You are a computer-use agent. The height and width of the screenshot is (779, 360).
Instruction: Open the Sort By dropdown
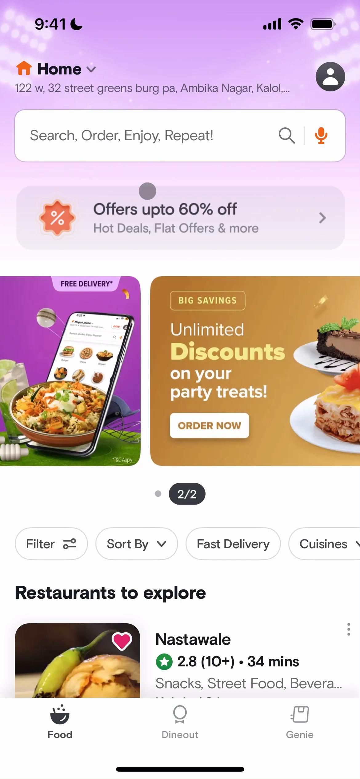pyautogui.click(x=137, y=544)
